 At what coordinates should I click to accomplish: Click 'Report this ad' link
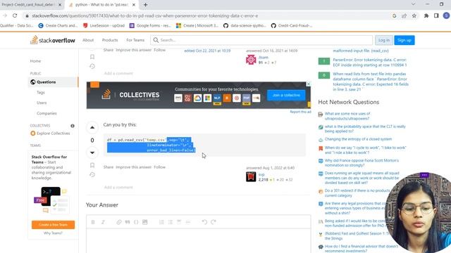point(300,112)
